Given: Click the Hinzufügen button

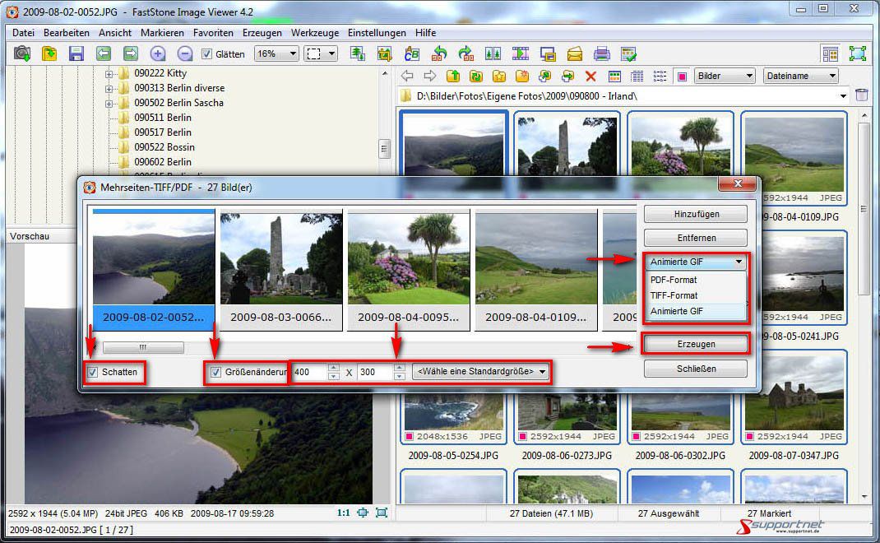Looking at the screenshot, I should pyautogui.click(x=696, y=214).
